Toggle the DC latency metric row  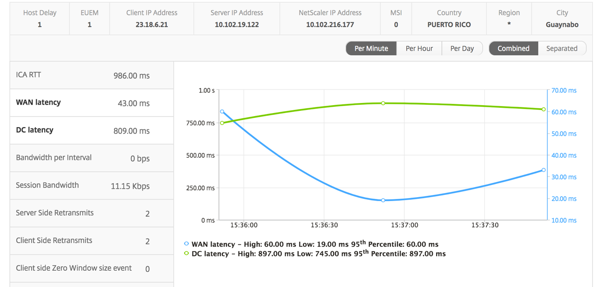(x=92, y=131)
